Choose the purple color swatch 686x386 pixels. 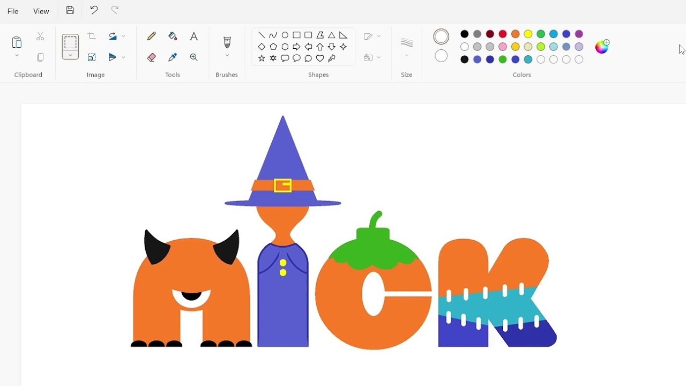579,34
